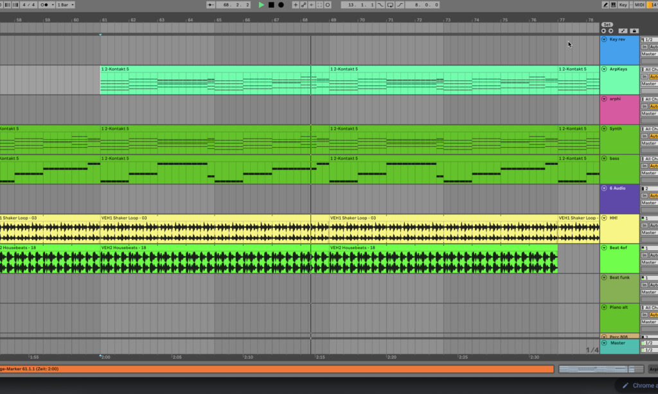
Task: Open Key Map Mode switch
Action: pos(623,5)
